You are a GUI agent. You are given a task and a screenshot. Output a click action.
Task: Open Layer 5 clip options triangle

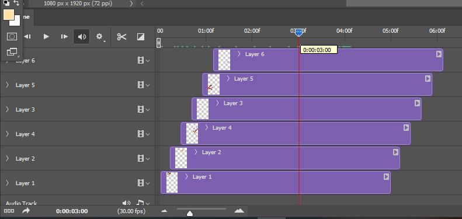[x=428, y=78]
